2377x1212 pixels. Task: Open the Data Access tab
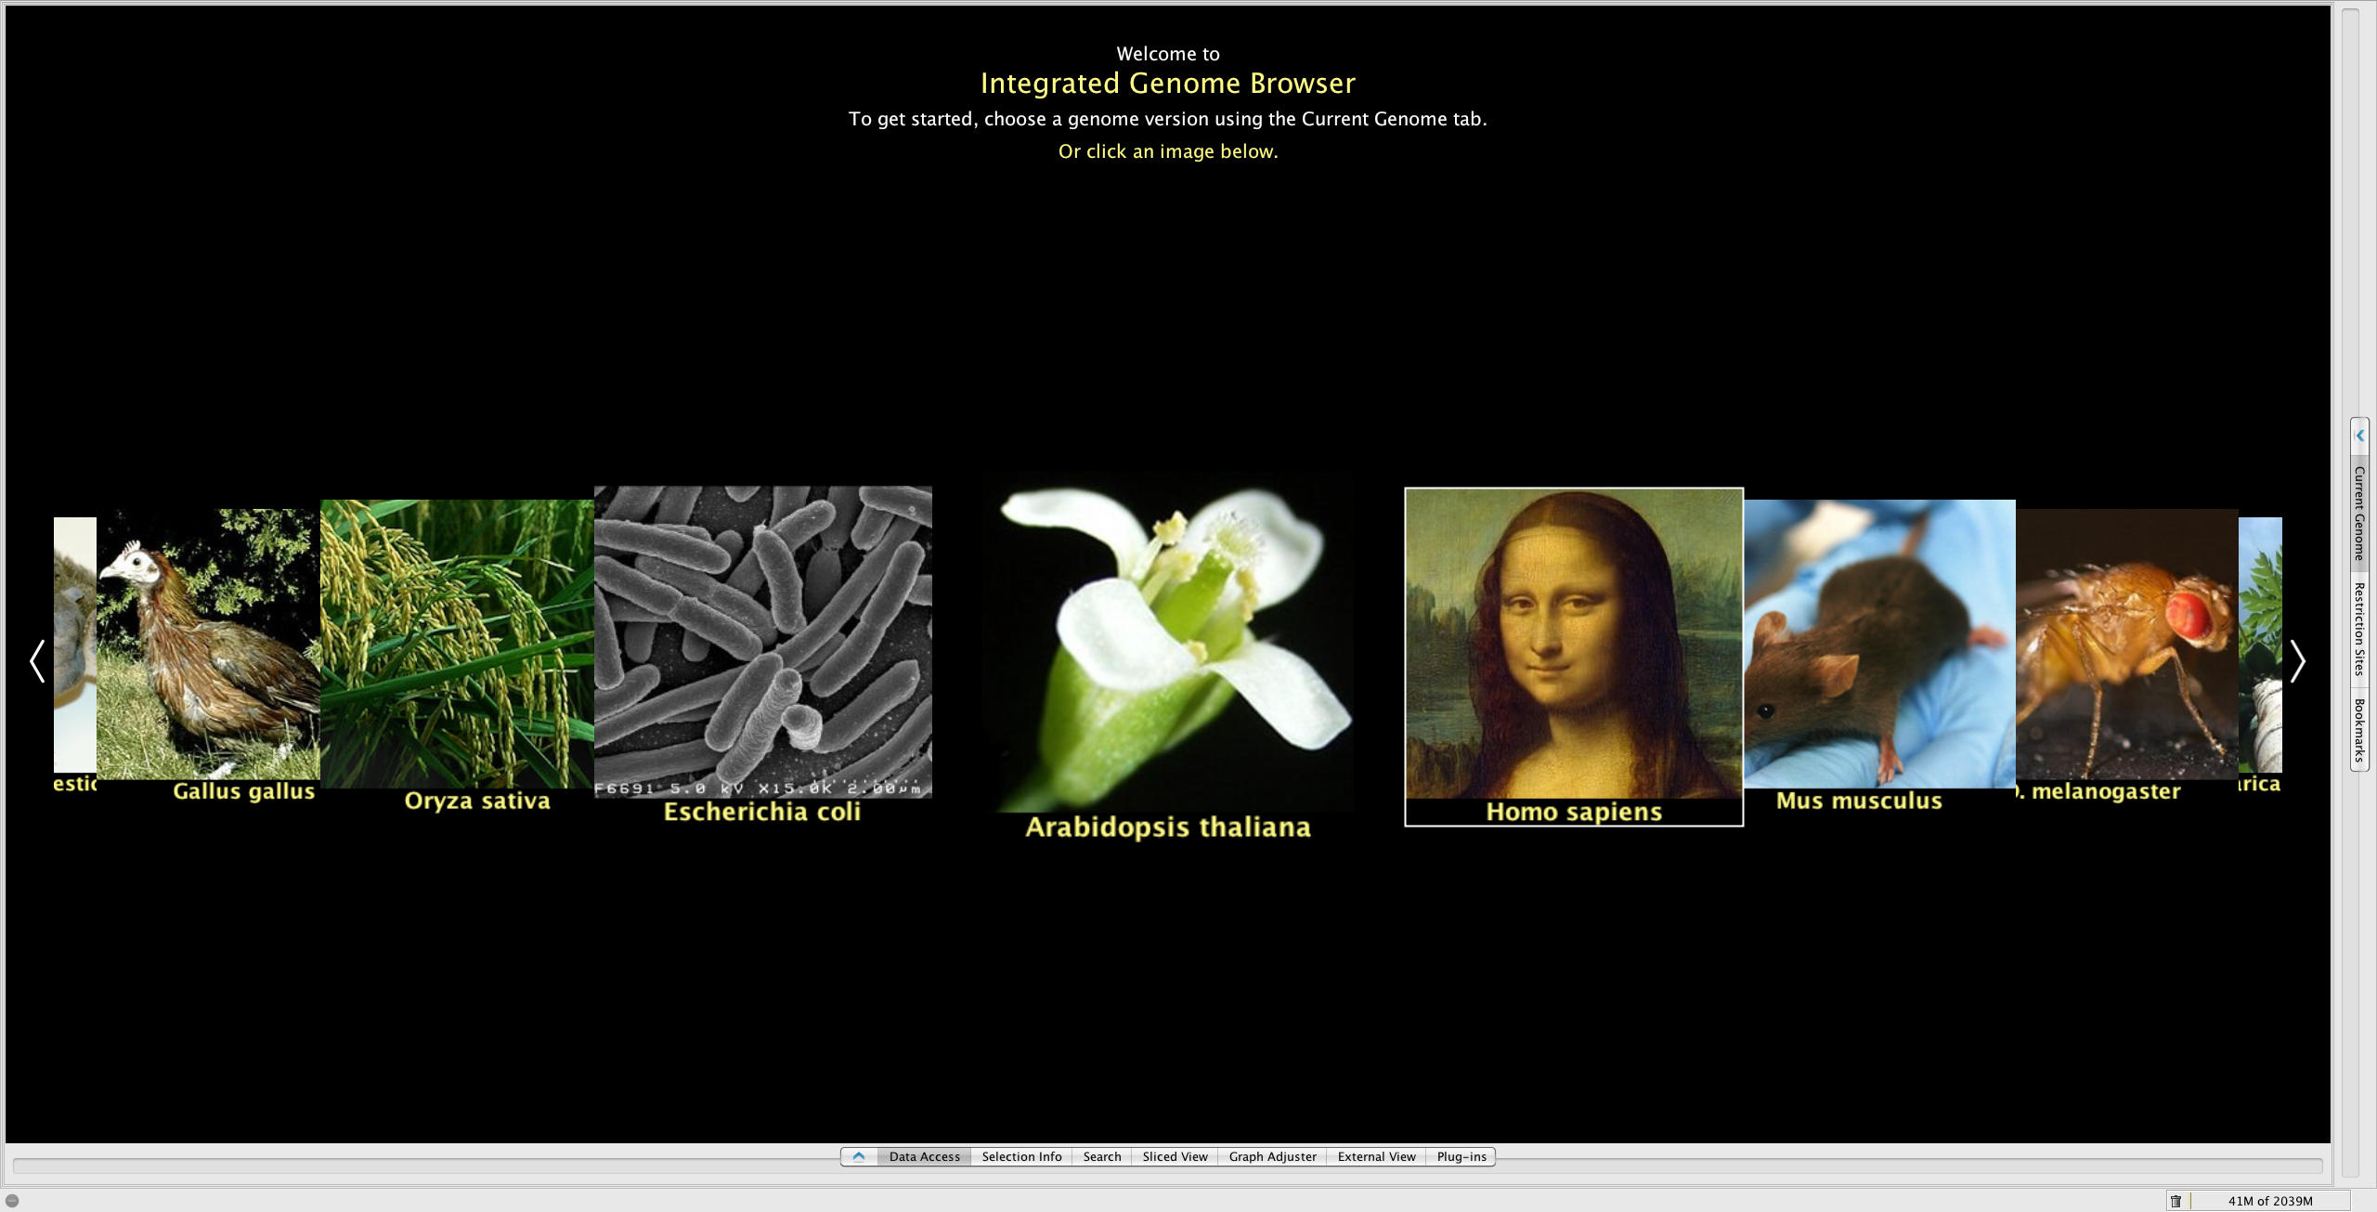(x=924, y=1156)
